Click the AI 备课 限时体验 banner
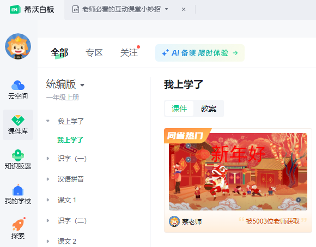This screenshot has width=316, height=247. (200, 53)
